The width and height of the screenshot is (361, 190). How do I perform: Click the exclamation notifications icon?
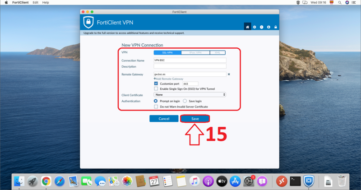(262, 27)
